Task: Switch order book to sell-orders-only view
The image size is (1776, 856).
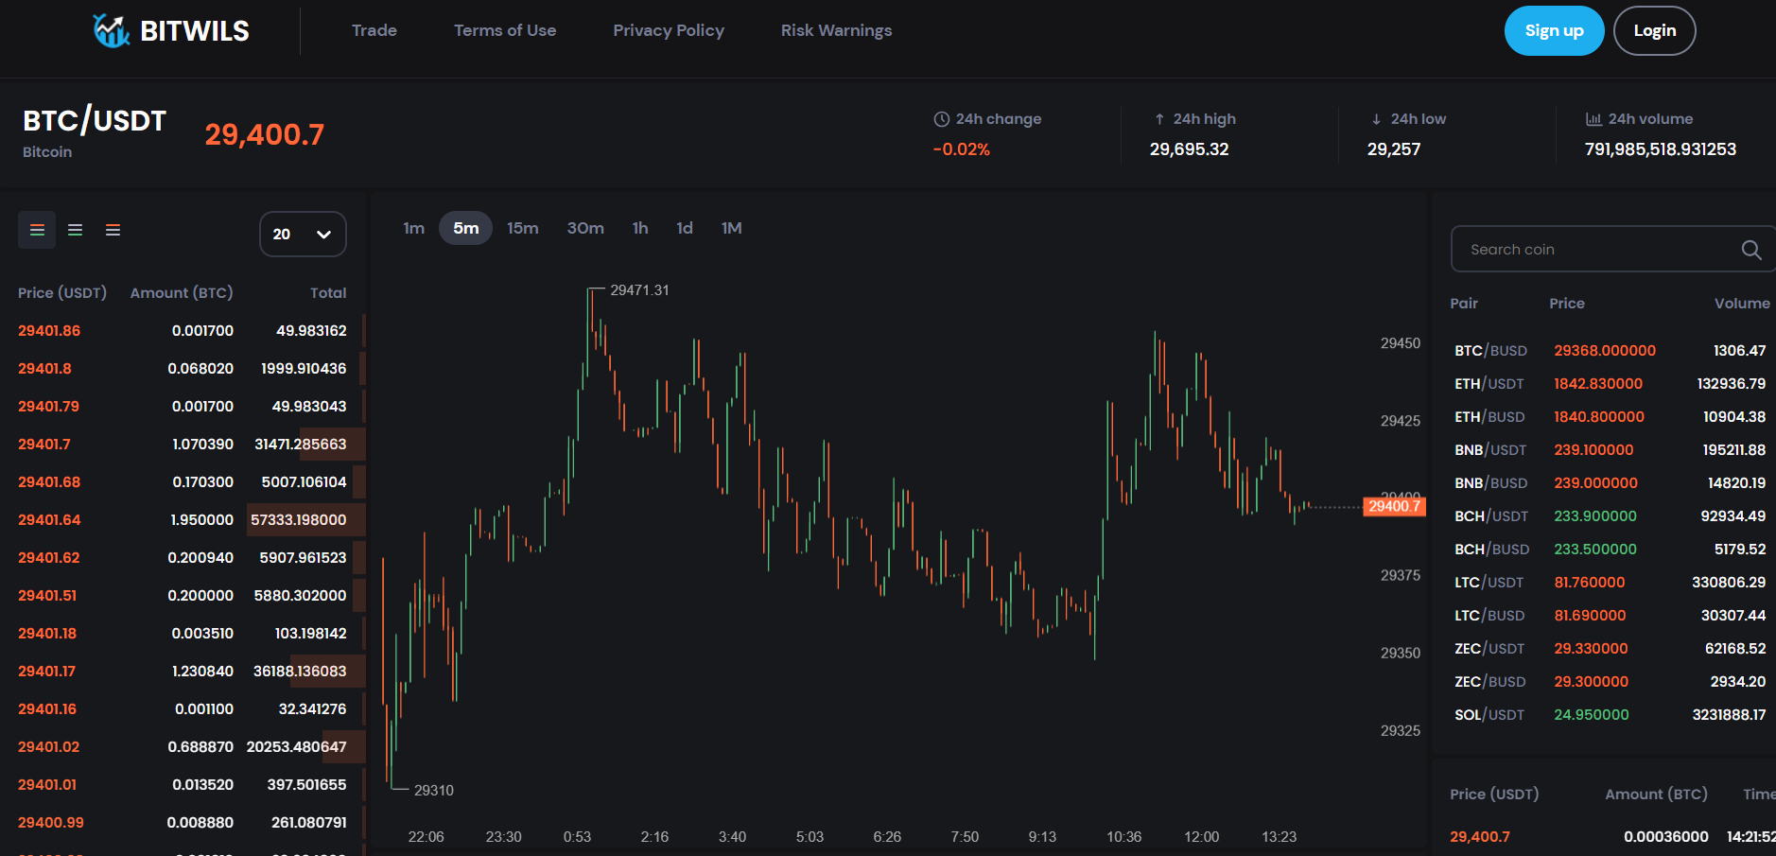Action: pyautogui.click(x=113, y=230)
